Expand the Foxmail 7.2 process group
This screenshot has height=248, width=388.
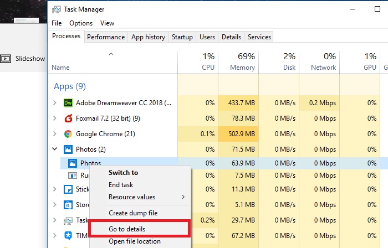tap(55, 118)
